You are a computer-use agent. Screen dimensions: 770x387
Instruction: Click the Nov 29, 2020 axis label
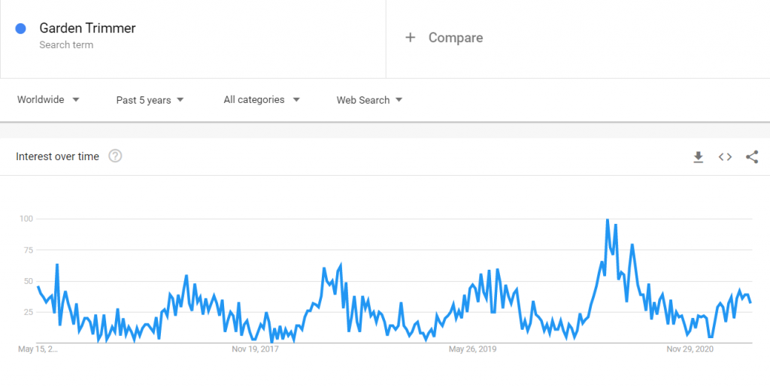click(690, 349)
